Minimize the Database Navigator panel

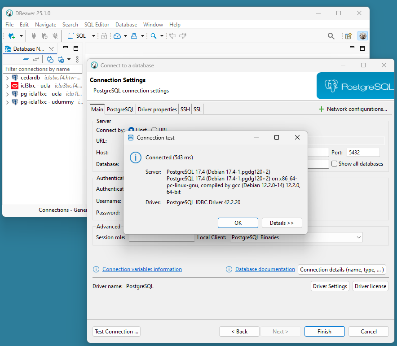click(x=66, y=48)
